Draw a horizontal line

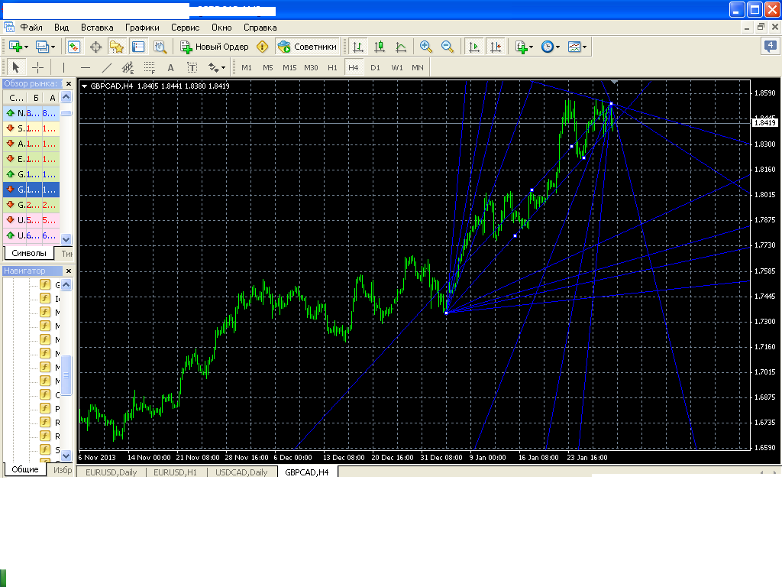86,67
